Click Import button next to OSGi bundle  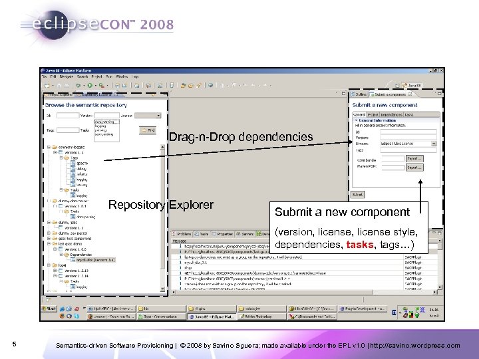pyautogui.click(x=414, y=158)
